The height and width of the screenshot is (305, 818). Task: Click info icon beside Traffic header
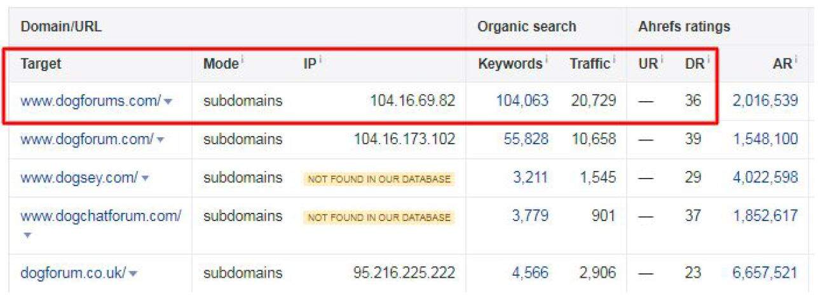pos(614,60)
